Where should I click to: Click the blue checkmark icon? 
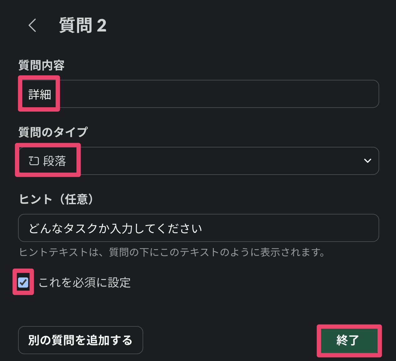tap(23, 282)
